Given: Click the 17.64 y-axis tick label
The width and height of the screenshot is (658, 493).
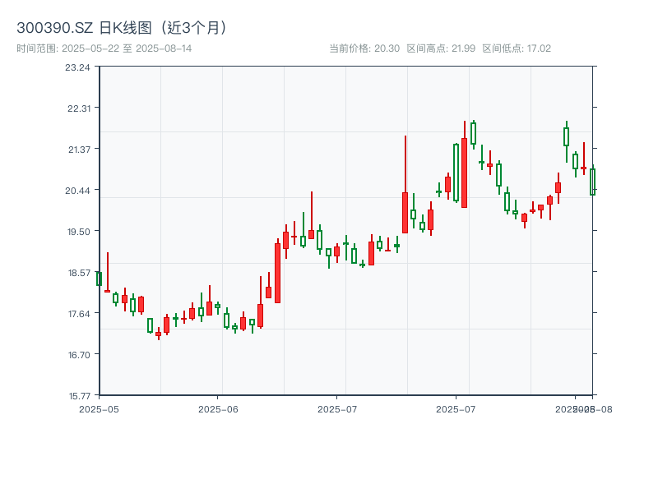Looking at the screenshot, I should tap(77, 313).
